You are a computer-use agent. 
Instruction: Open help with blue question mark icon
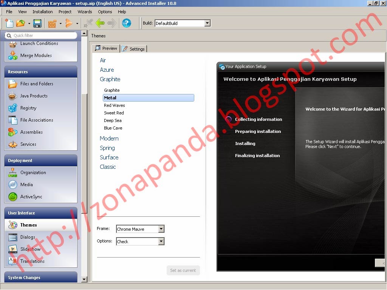126,23
